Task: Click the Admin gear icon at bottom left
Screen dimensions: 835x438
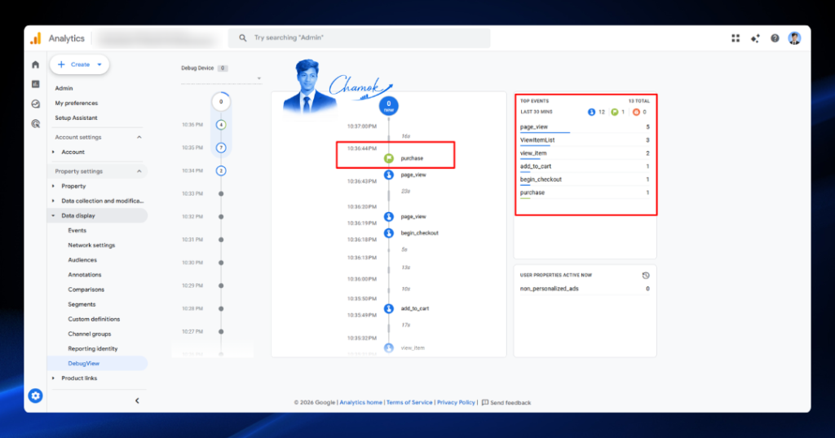Action: pos(36,396)
